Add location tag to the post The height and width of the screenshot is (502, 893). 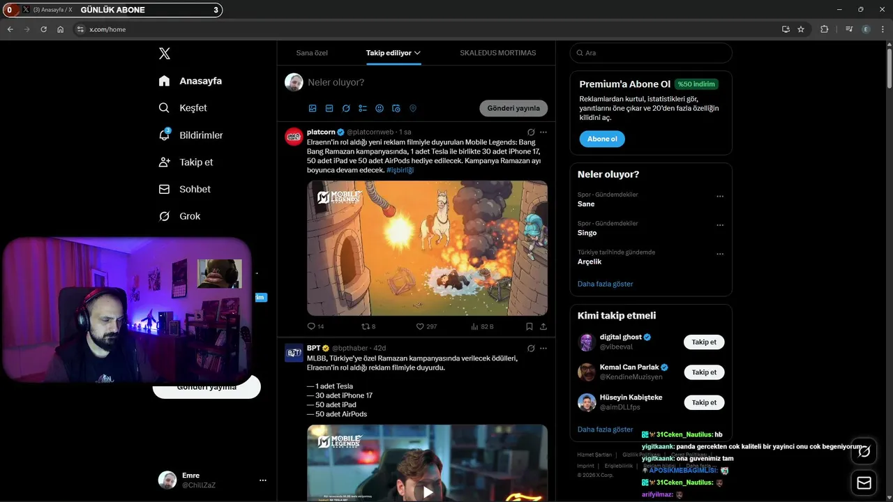pos(413,109)
